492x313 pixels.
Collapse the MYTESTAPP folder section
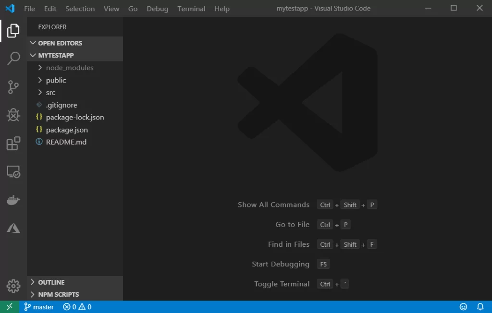tap(75, 55)
